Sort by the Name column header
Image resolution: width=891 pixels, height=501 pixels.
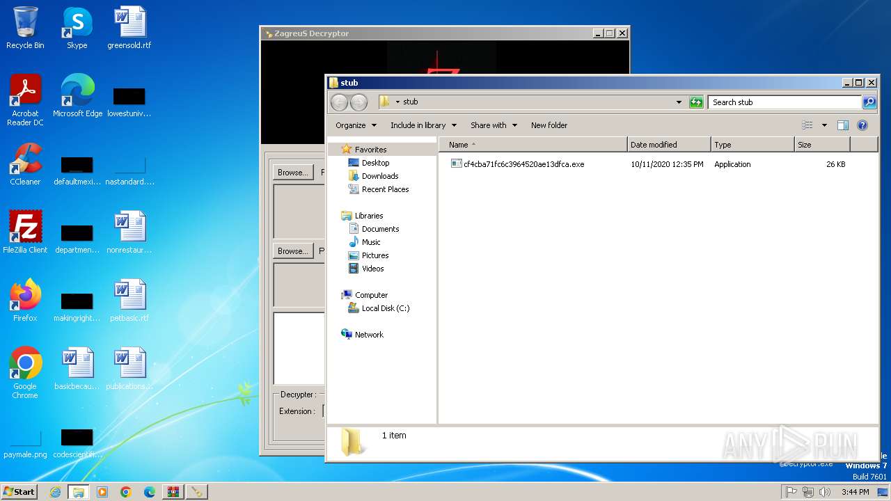pyautogui.click(x=533, y=145)
